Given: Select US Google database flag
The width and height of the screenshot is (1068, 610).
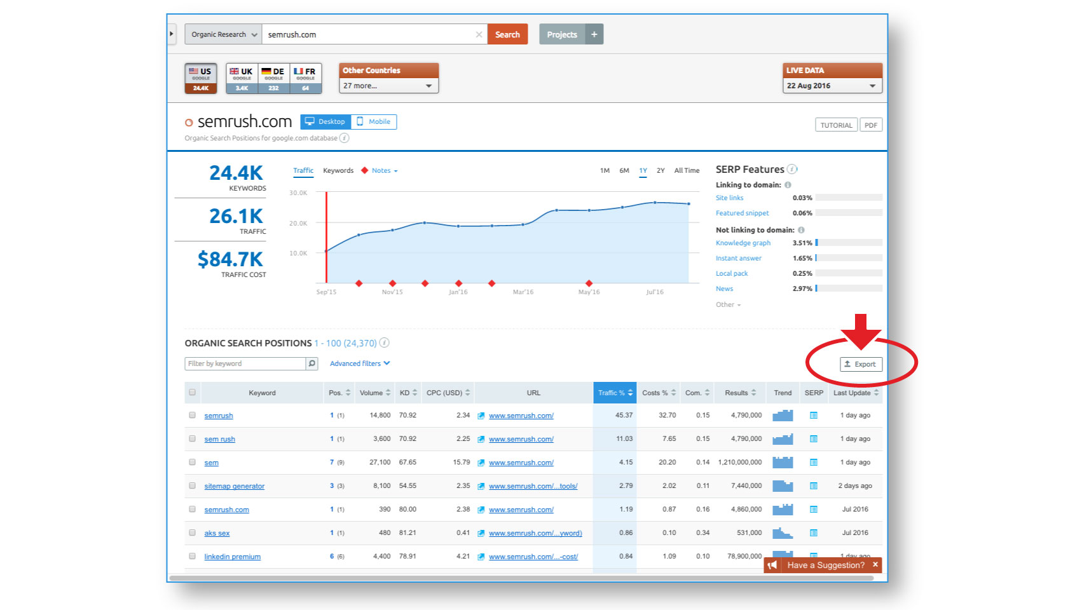Looking at the screenshot, I should pos(201,78).
